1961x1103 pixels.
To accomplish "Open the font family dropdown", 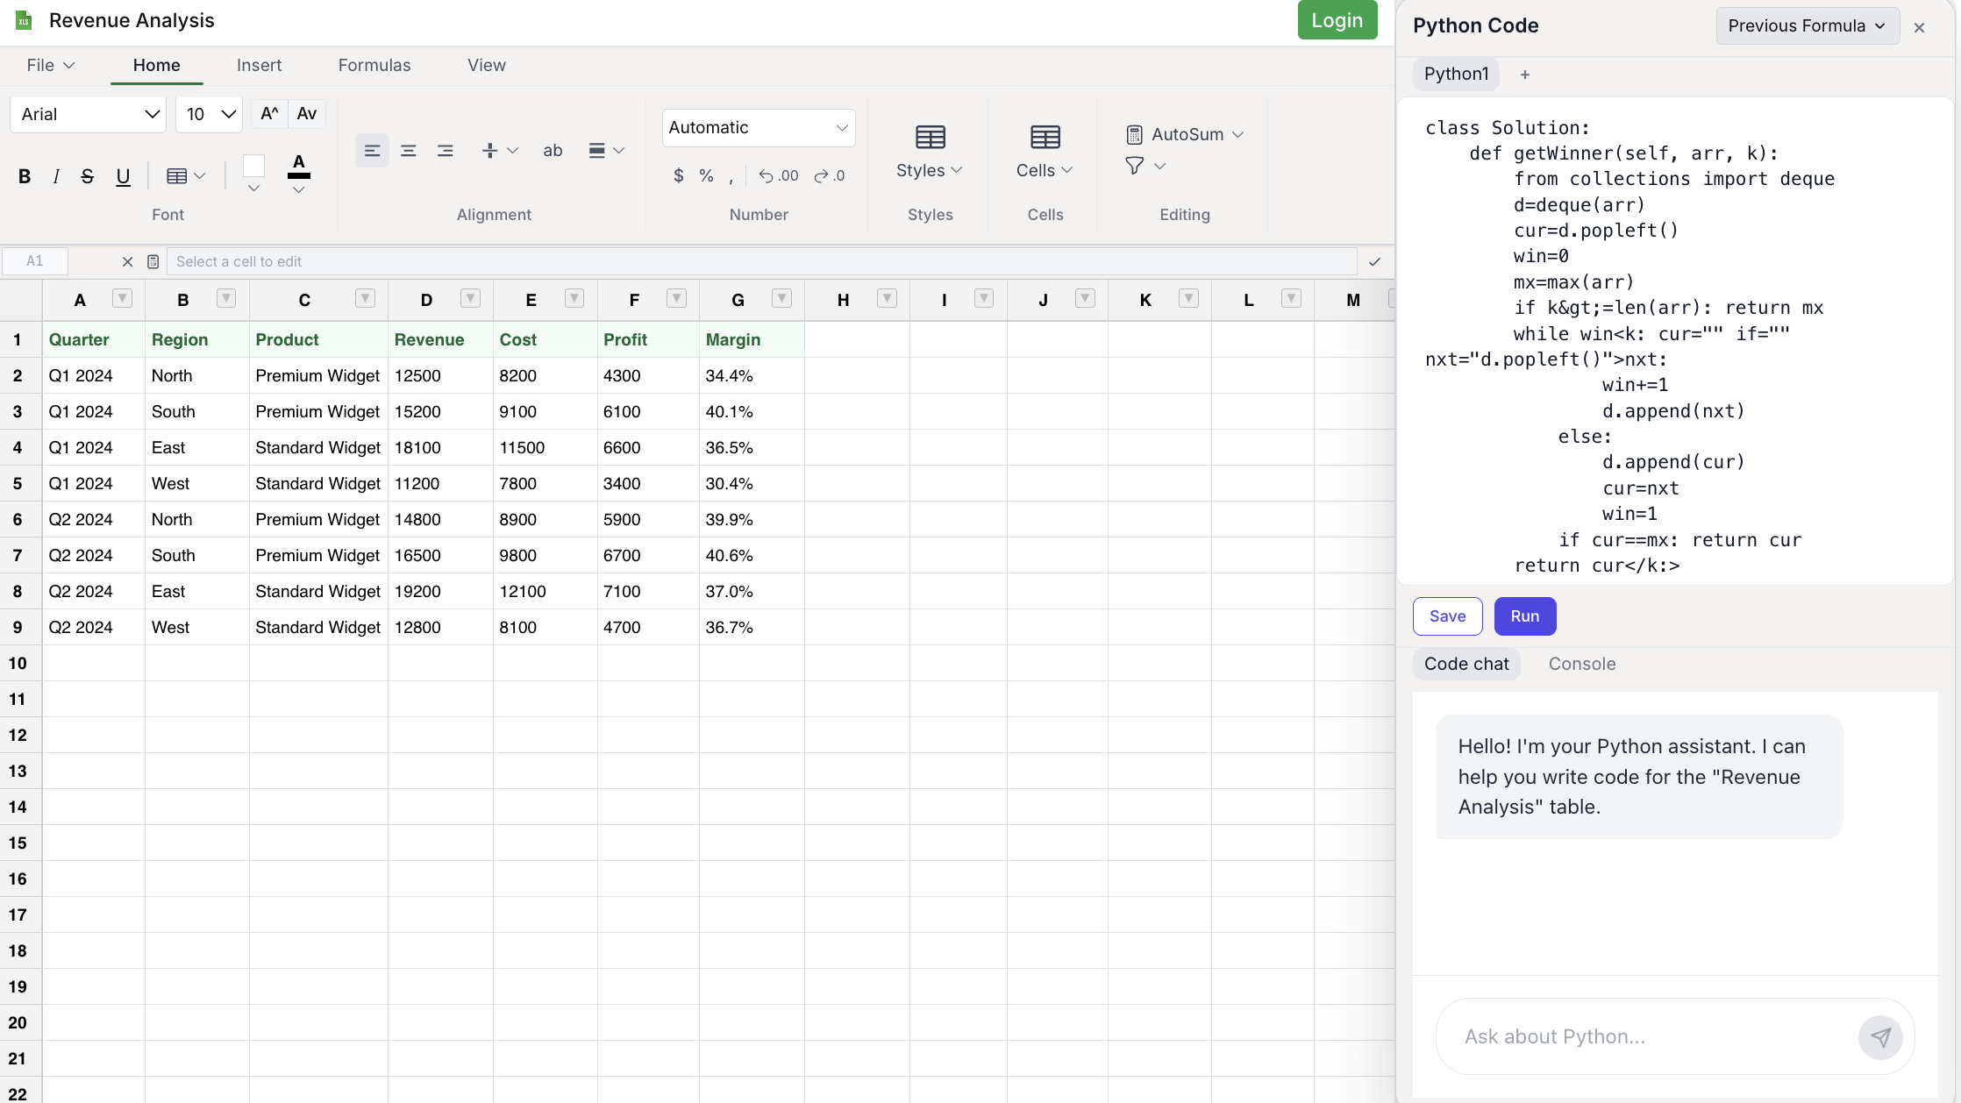I will pos(88,114).
